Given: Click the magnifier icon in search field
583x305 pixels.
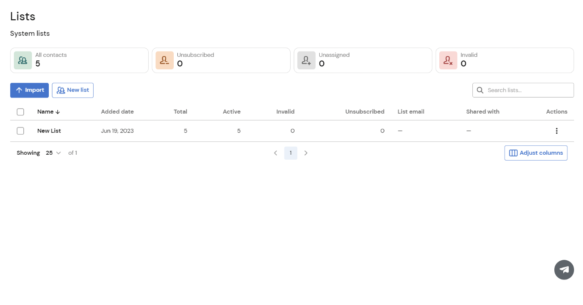Looking at the screenshot, I should click(480, 90).
